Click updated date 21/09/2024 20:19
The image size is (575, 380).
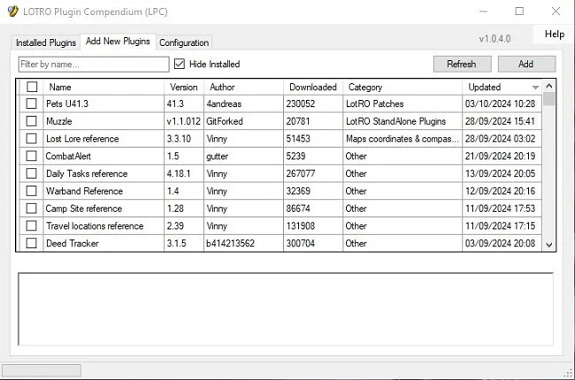[x=500, y=156]
